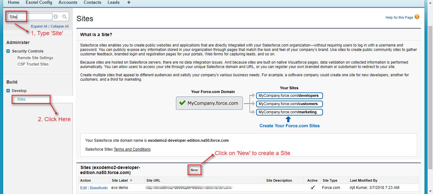Collapse the Develop section
The height and width of the screenshot is (194, 433).
[8, 91]
